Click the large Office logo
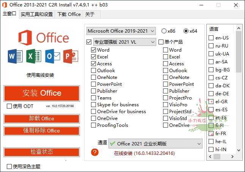 [43, 38]
